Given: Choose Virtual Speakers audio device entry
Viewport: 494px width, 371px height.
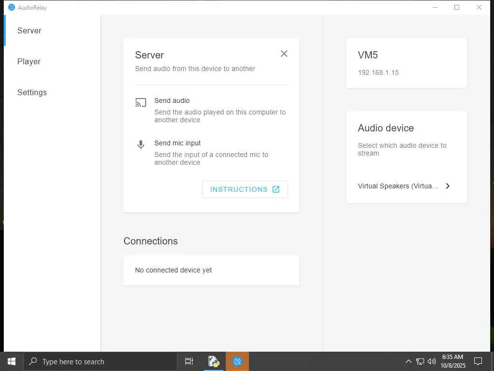Looking at the screenshot, I should 404,186.
